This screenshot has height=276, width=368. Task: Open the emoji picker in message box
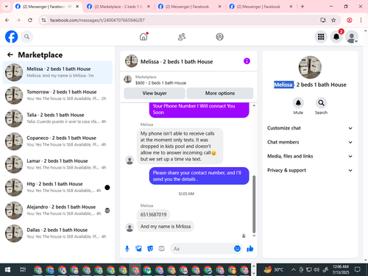[x=237, y=249]
